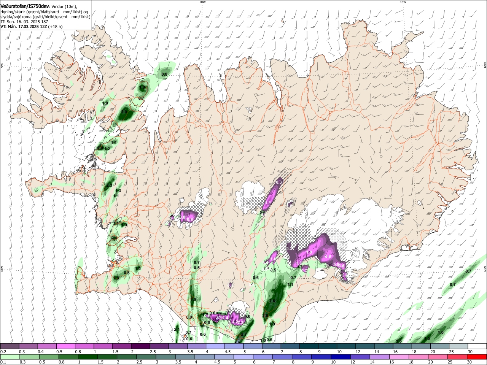Select the "IT: Sun. 16. 03. 2025 18Z" line
The image size is (487, 365).
[24, 22]
